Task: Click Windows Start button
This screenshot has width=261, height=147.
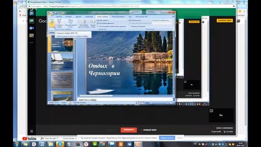Action: [17, 144]
